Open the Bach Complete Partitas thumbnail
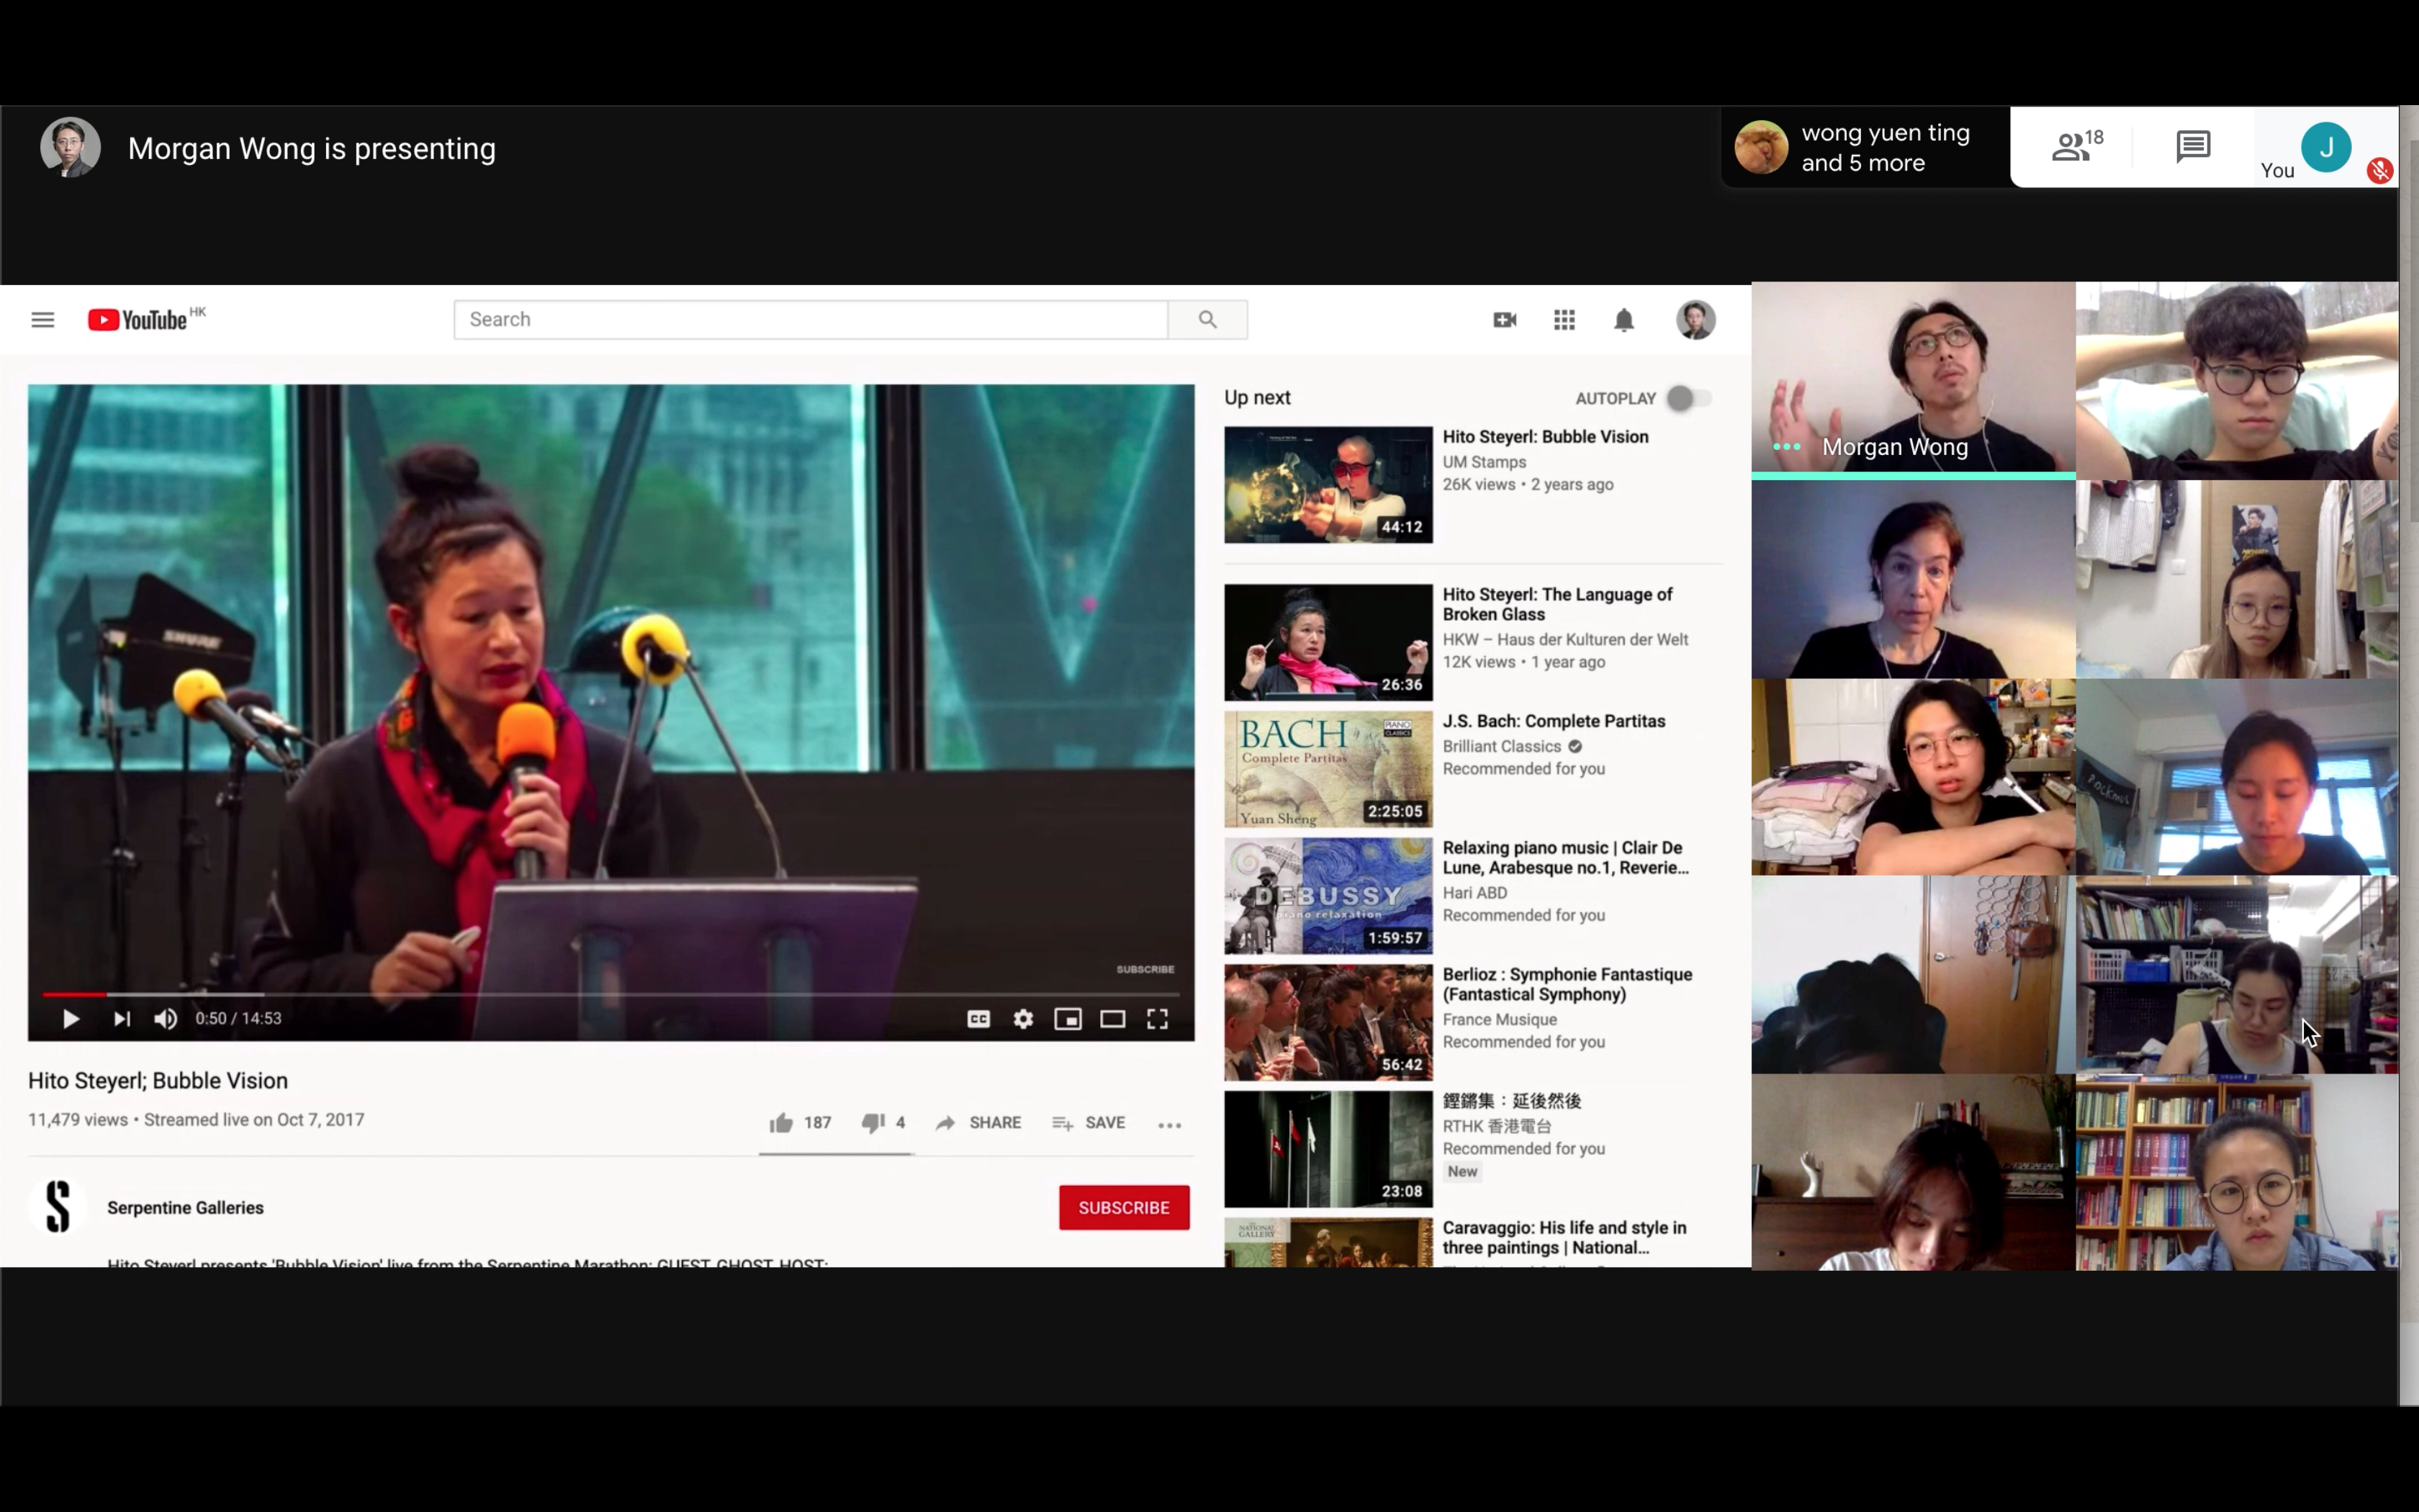This screenshot has height=1512, width=2419. pos(1328,769)
